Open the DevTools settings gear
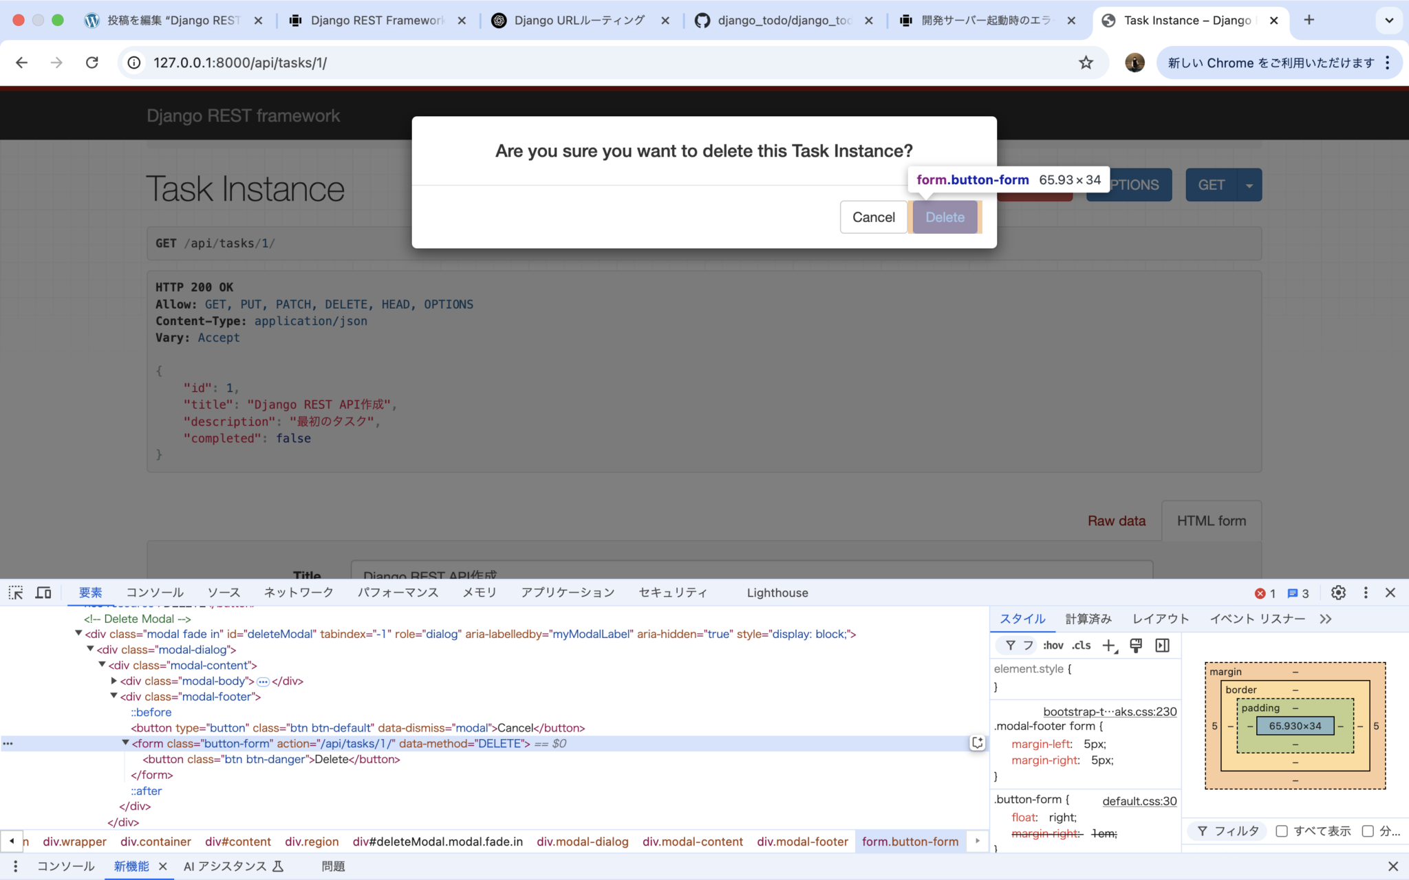Viewport: 1409px width, 880px height. click(1337, 592)
